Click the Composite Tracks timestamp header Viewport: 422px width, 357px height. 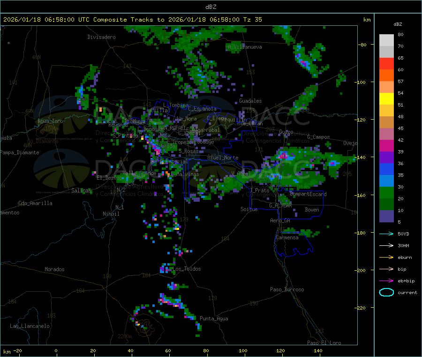pos(132,20)
